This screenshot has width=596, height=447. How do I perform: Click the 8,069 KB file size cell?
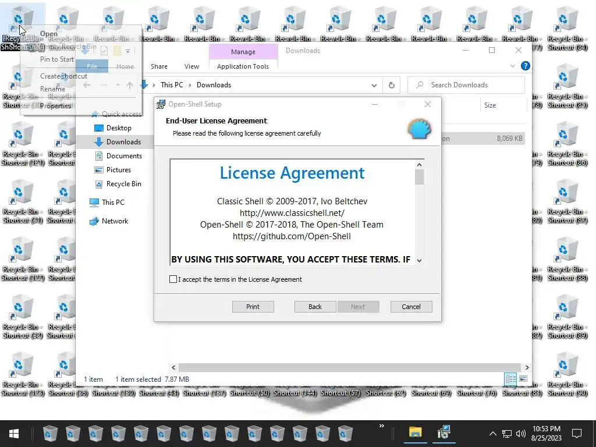click(510, 139)
